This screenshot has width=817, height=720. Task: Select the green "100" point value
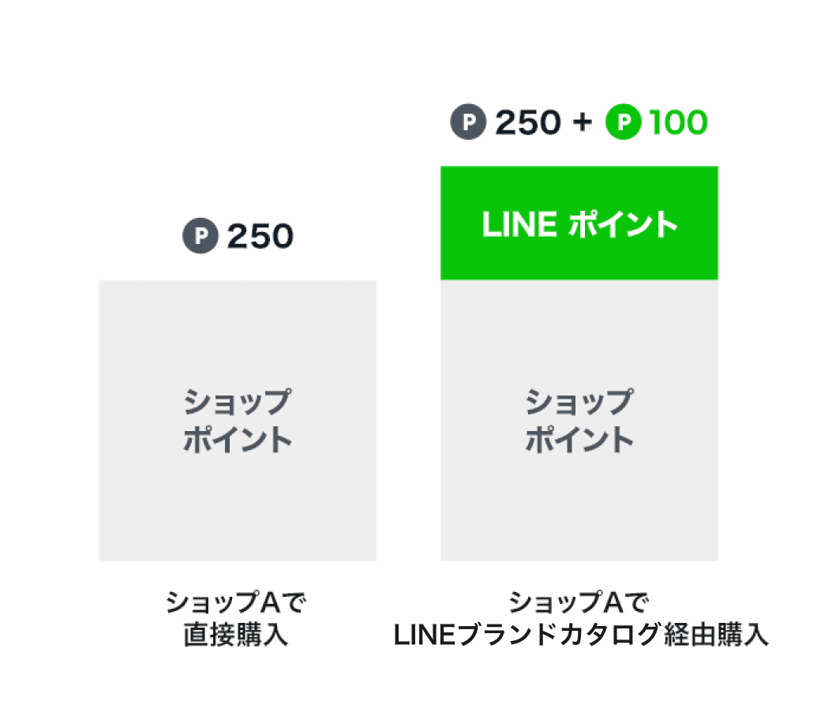(x=678, y=124)
